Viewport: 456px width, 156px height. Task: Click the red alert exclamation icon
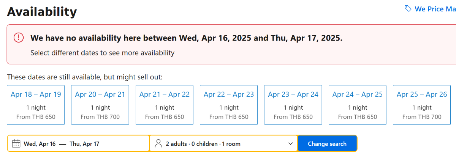(19, 38)
